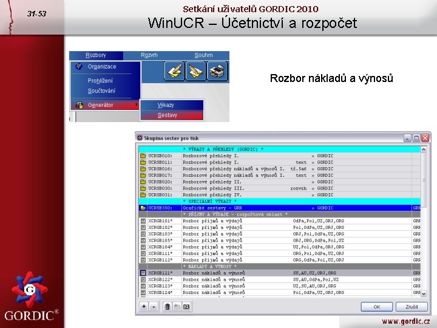Confirm the dialog with OK
This screenshot has width=437, height=328.
pos(377,307)
